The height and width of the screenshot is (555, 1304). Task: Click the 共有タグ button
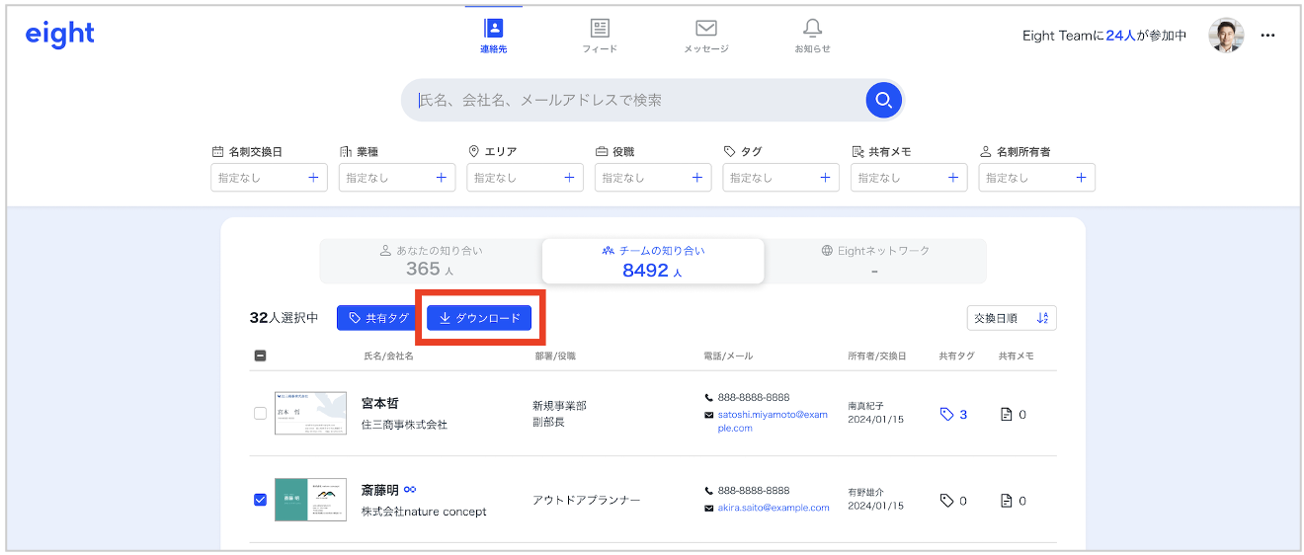pyautogui.click(x=377, y=318)
